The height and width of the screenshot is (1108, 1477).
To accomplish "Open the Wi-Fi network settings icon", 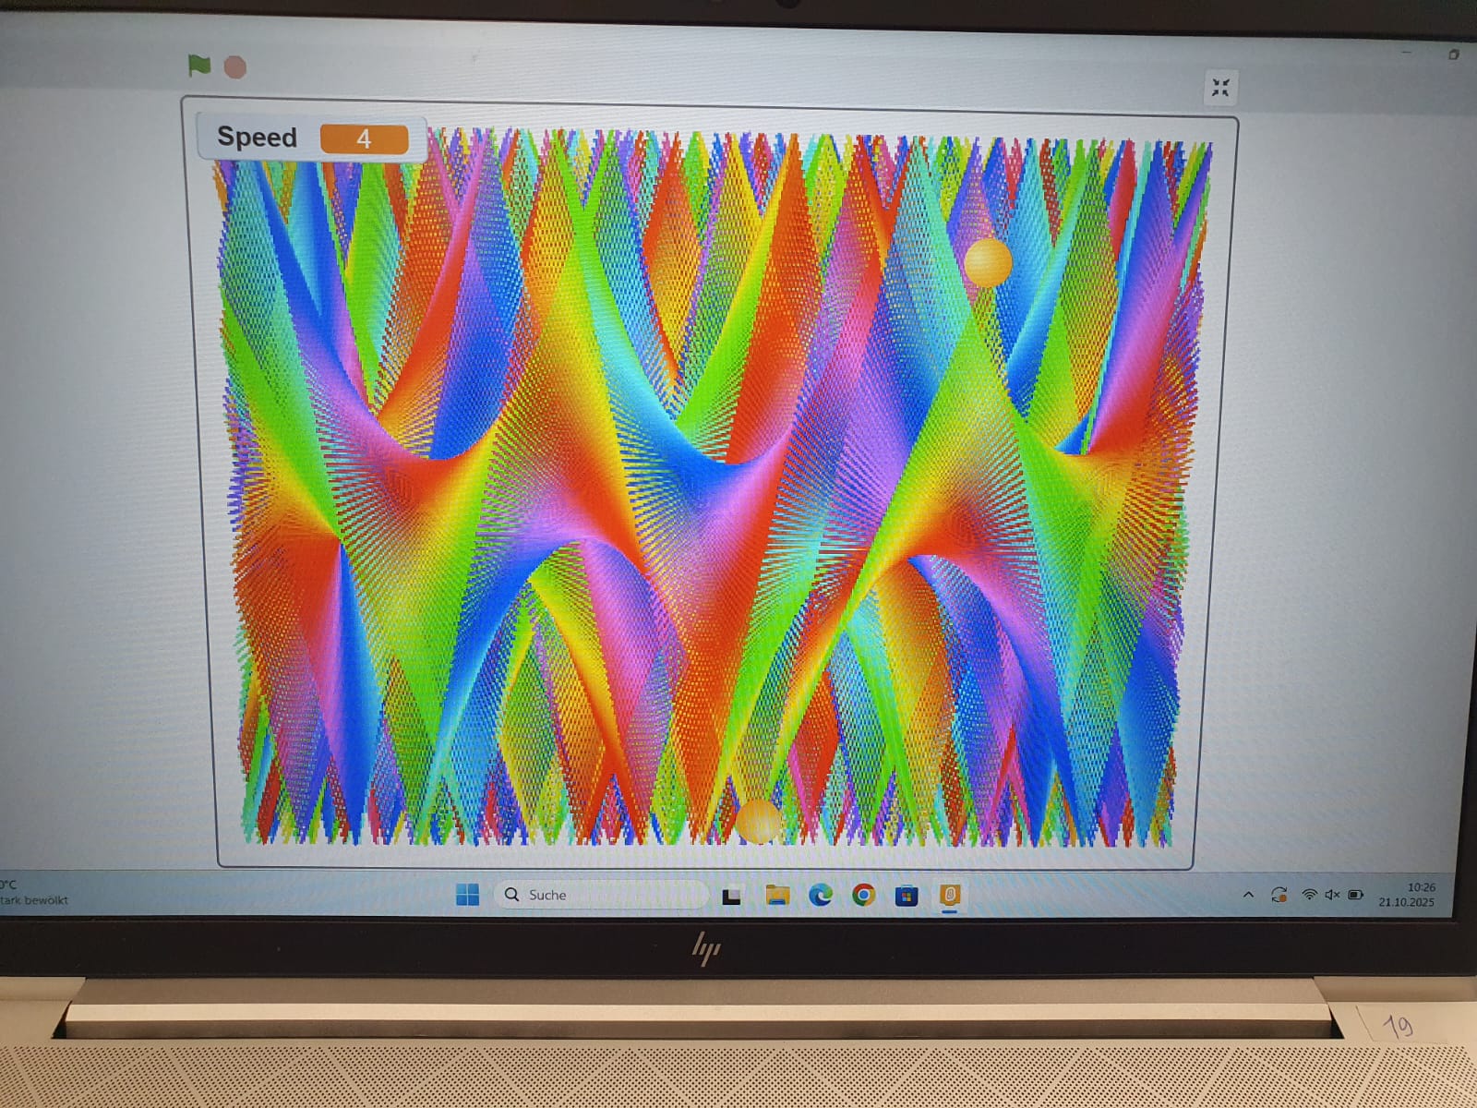I will (x=1309, y=895).
